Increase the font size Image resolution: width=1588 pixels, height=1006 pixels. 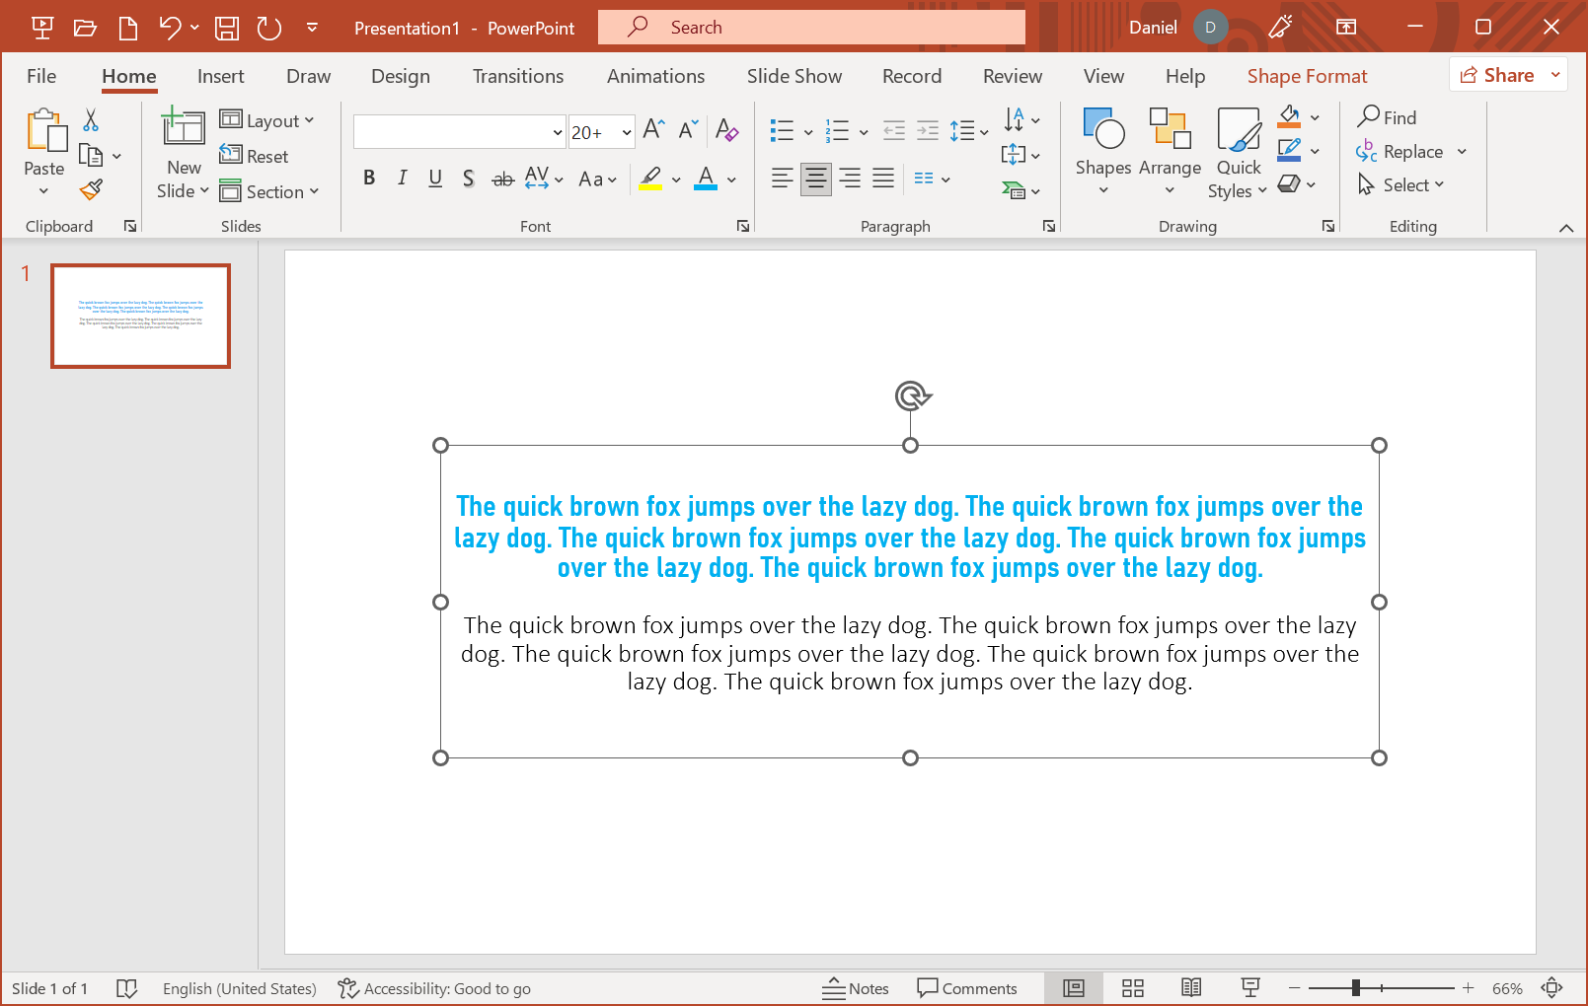651,128
